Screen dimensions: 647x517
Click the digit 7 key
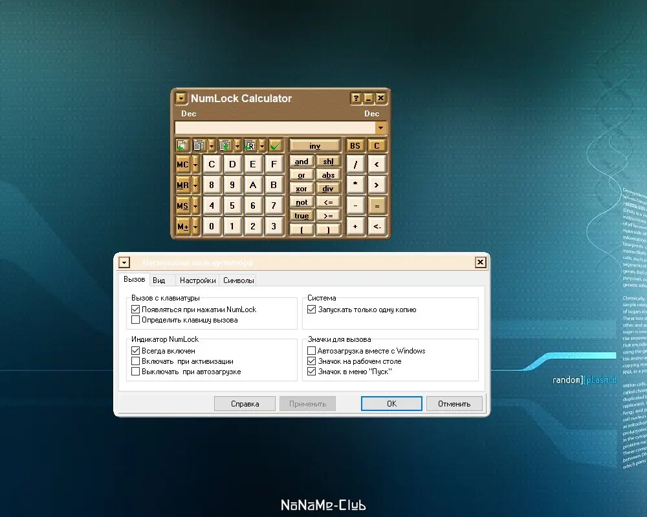tap(274, 206)
